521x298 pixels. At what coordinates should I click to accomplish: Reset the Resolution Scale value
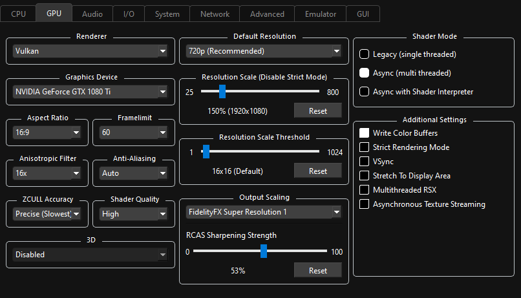318,111
